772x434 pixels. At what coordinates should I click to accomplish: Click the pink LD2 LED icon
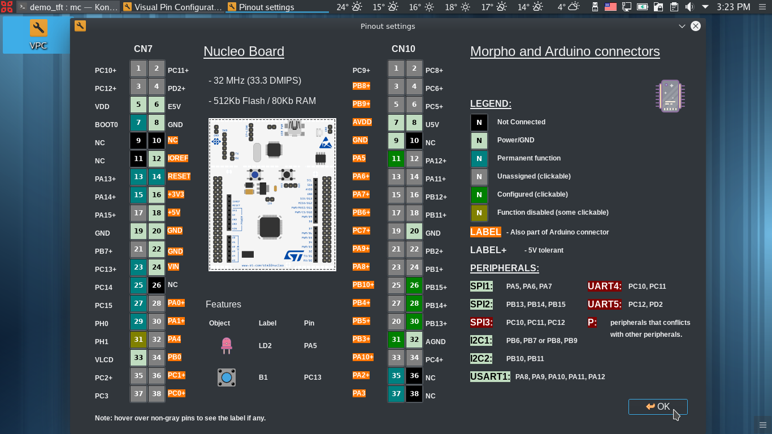tap(226, 345)
